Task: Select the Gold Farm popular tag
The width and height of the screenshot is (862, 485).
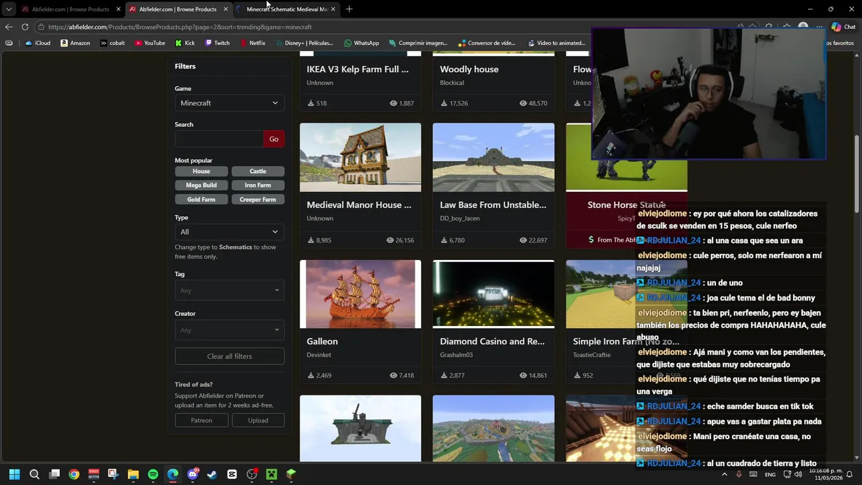Action: (201, 199)
